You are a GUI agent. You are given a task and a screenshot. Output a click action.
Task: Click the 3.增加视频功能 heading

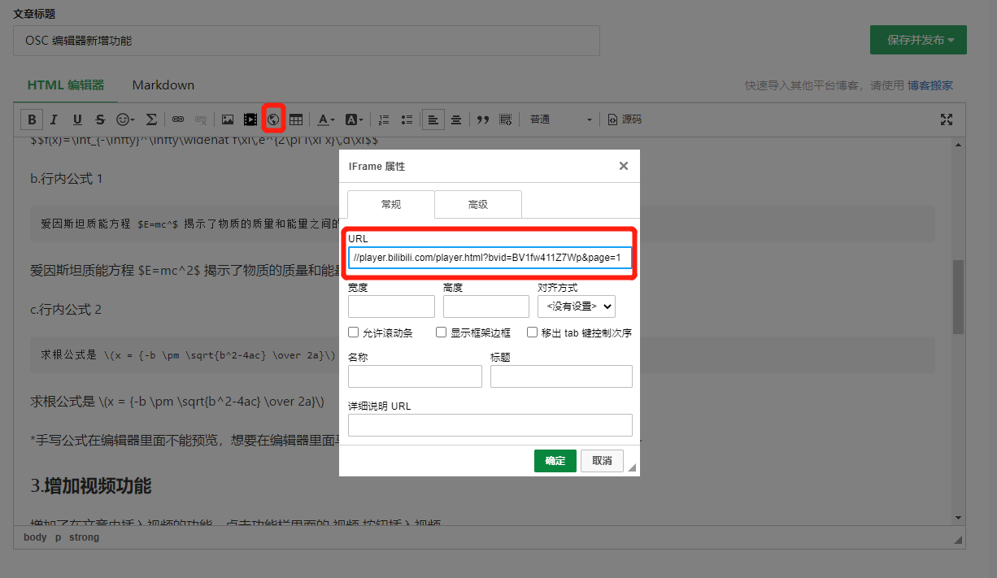click(x=91, y=486)
